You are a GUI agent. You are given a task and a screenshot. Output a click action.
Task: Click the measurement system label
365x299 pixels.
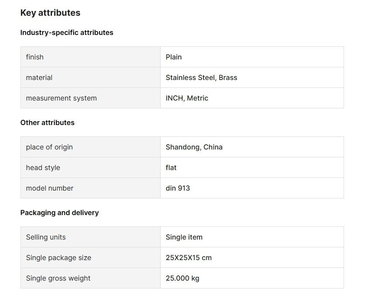[x=61, y=98]
